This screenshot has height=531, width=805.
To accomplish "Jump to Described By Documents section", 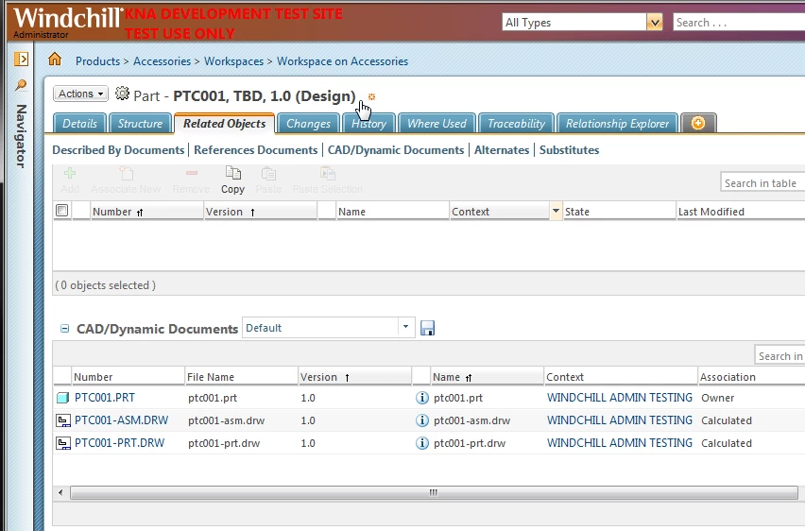I will 118,150.
